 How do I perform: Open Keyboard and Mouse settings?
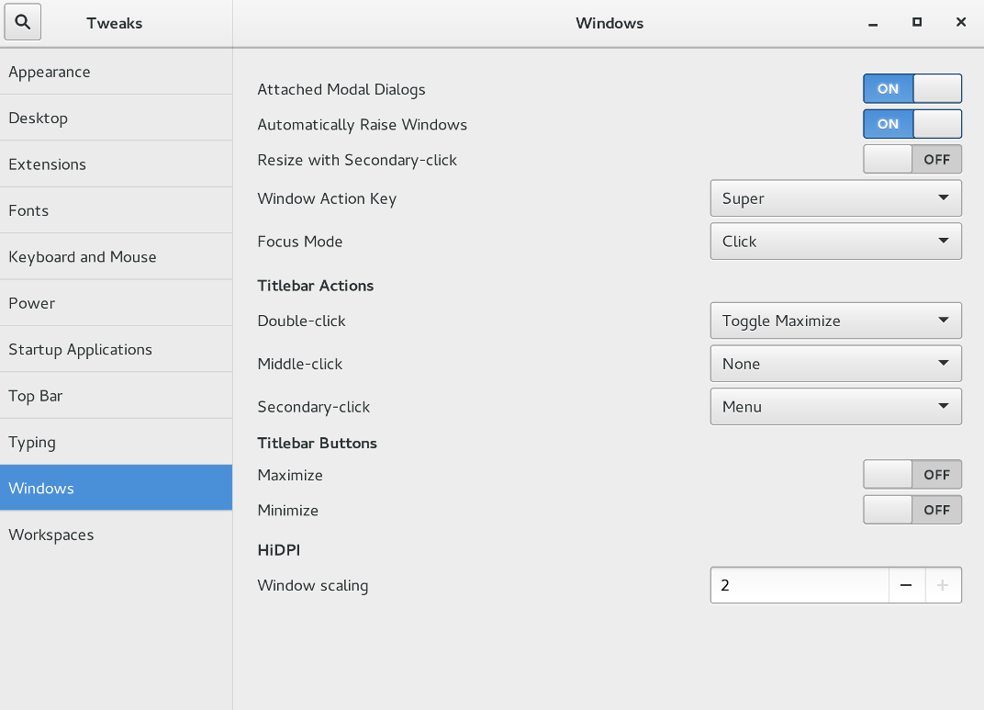click(x=116, y=257)
